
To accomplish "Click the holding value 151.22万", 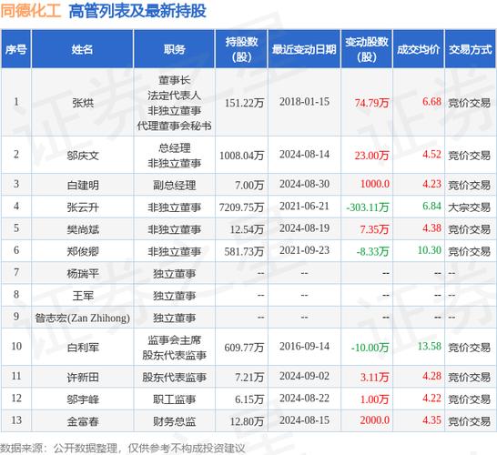I will pos(244,103).
